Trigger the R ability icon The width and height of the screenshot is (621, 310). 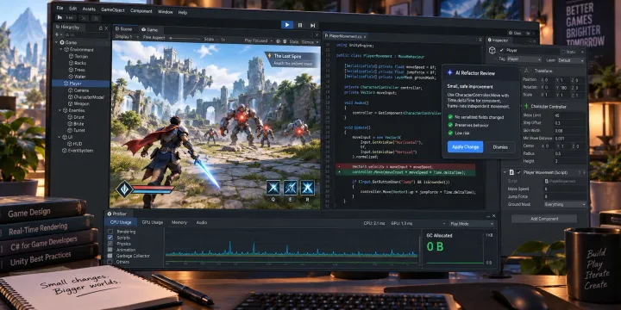(x=307, y=188)
